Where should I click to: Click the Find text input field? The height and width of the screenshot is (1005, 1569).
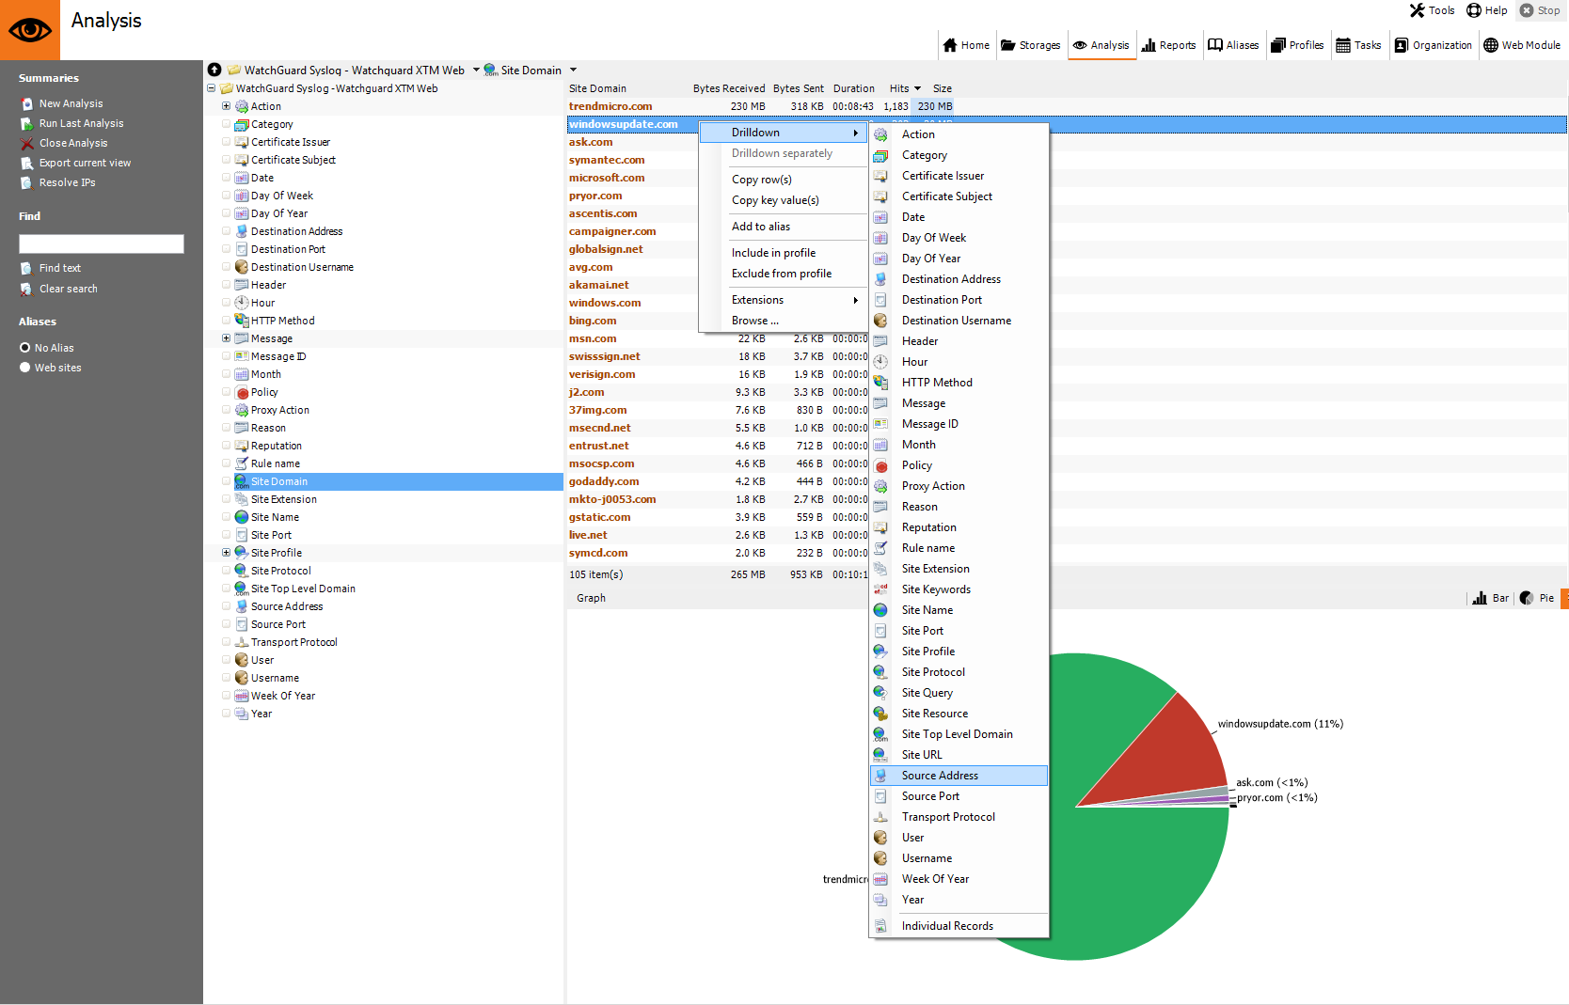(x=102, y=243)
